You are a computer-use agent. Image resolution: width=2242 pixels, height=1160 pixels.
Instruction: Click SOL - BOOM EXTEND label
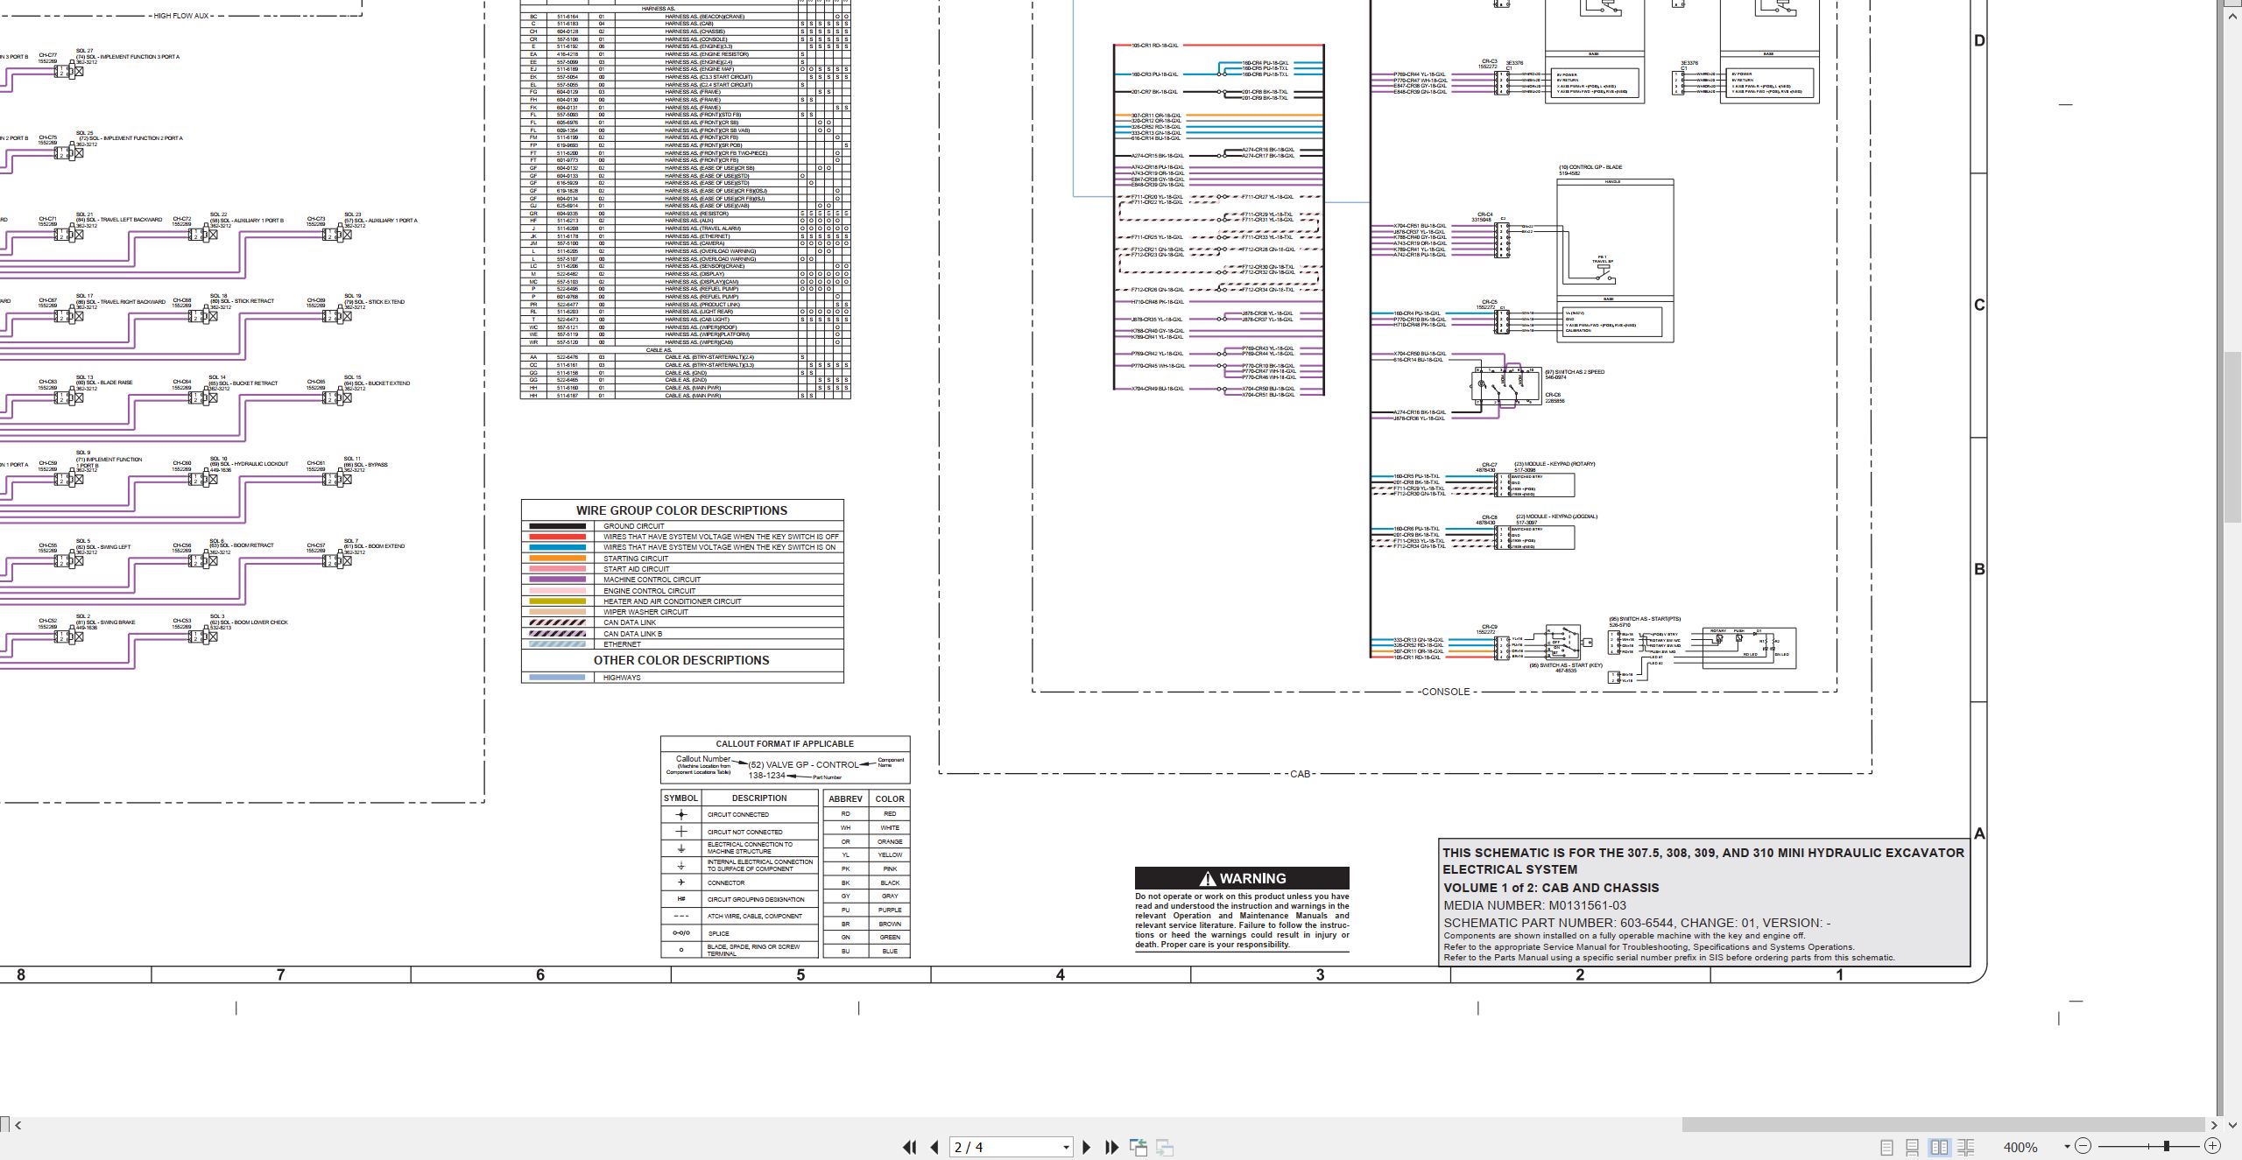(374, 546)
